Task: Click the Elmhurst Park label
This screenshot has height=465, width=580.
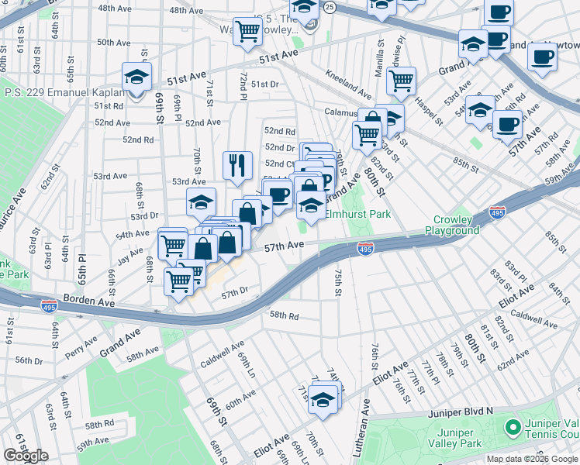Action: tap(357, 214)
